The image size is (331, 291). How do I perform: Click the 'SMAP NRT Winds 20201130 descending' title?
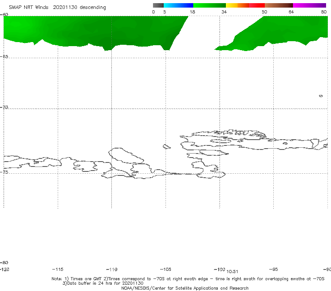coord(57,8)
